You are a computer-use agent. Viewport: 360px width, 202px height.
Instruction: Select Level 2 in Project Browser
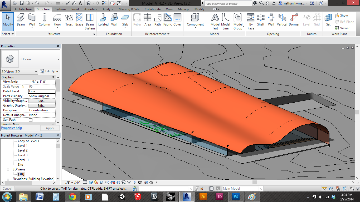23,150
